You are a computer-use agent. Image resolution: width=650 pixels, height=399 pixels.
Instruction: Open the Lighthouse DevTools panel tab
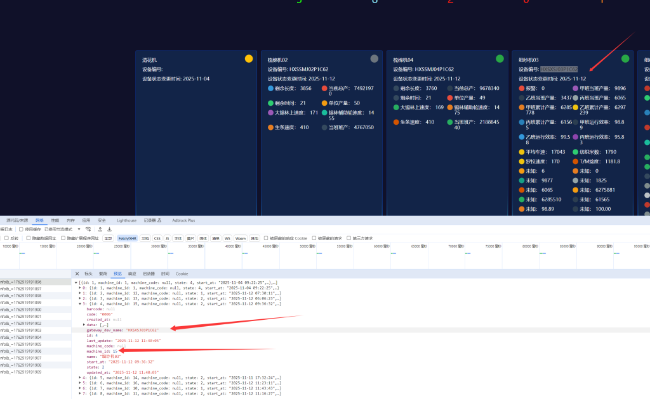tap(126, 220)
